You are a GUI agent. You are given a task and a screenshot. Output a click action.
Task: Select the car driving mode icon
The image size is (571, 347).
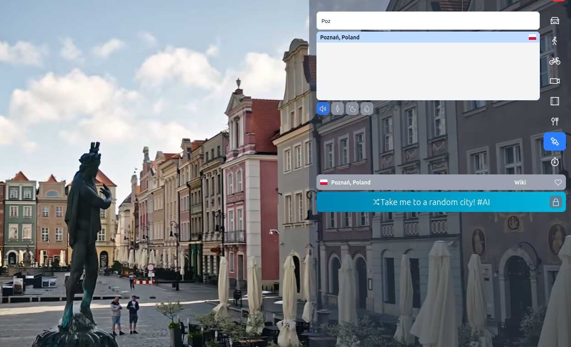[554, 21]
